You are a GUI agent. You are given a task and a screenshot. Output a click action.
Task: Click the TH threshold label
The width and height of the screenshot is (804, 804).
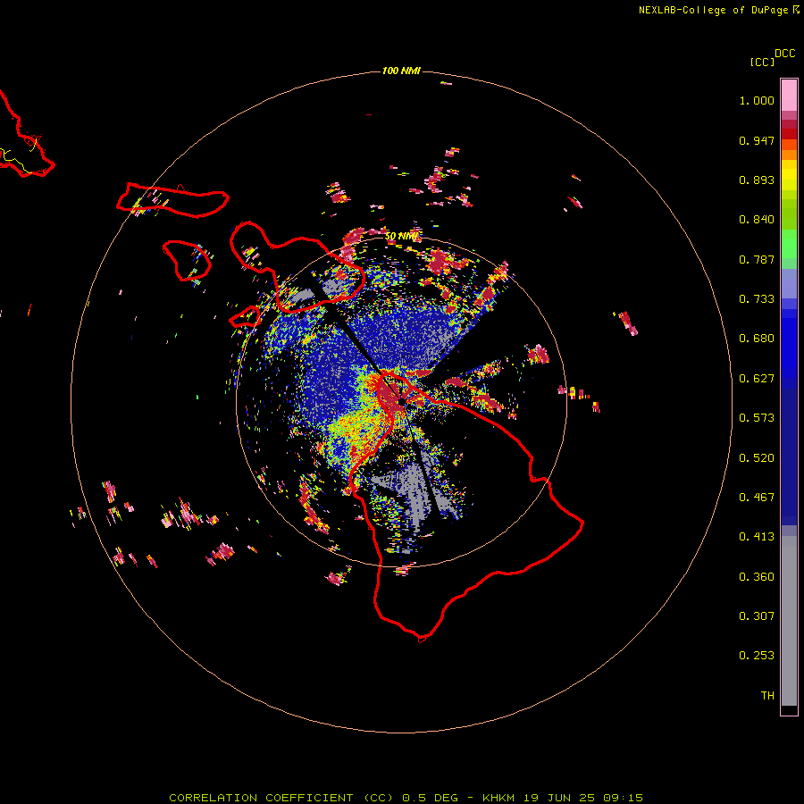[x=767, y=696]
